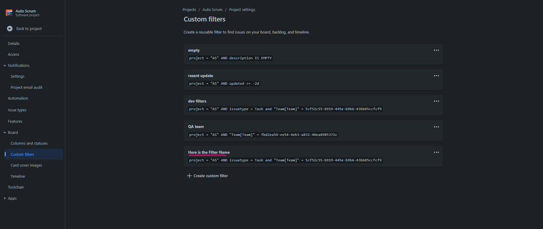543x229 pixels.
Task: Open the more menu for 'empty' filter
Action: 436,50
